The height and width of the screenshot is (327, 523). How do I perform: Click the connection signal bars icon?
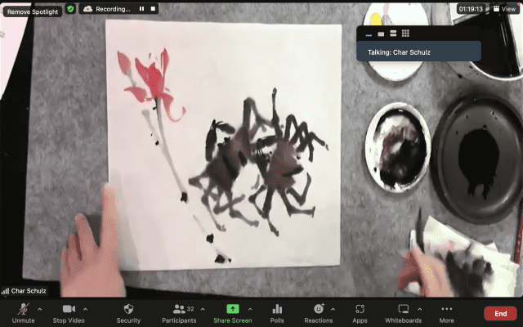(6, 291)
